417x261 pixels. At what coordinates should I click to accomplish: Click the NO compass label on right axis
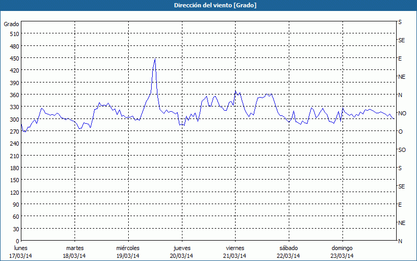[x=402, y=113]
